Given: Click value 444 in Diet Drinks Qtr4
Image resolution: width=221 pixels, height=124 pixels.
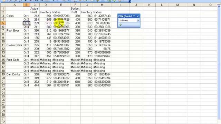Looking at the screenshot, I should [x=35, y=85].
